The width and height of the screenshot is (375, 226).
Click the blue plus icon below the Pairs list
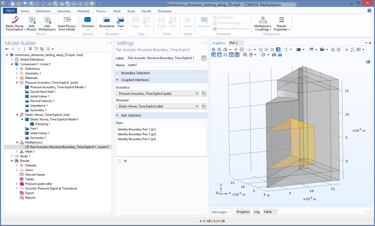(x=125, y=161)
